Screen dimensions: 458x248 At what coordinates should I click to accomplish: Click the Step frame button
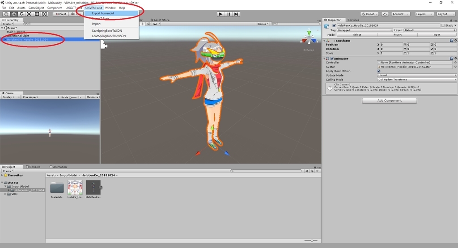[x=236, y=14]
